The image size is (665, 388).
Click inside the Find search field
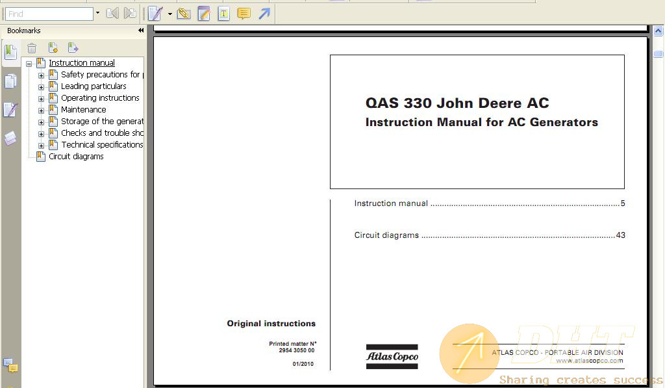49,14
